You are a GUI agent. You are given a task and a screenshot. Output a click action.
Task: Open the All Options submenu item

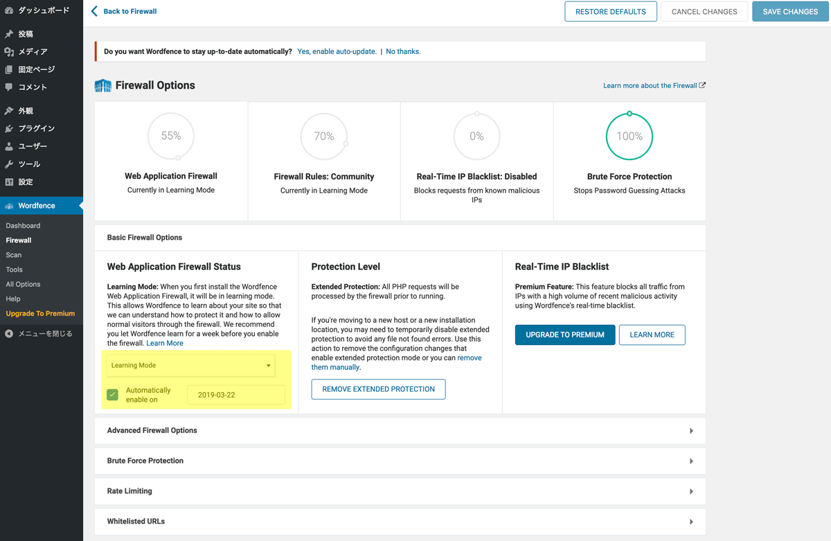[23, 284]
